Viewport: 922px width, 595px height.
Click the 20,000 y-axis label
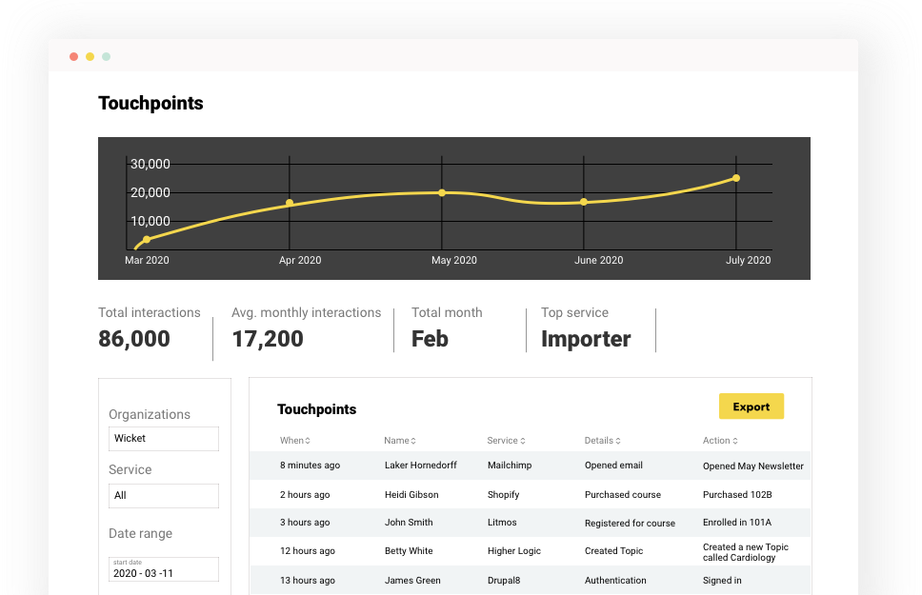click(x=150, y=193)
